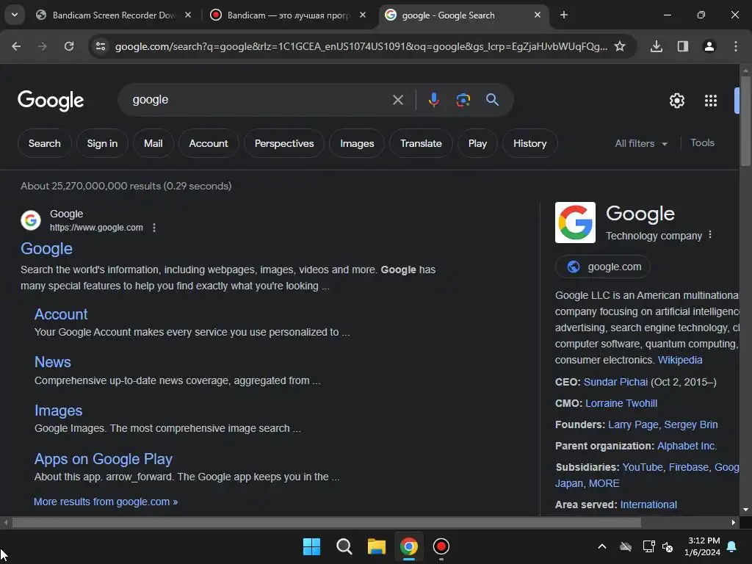Open File Explorer from taskbar
Viewport: 752px width, 564px height.
(377, 546)
